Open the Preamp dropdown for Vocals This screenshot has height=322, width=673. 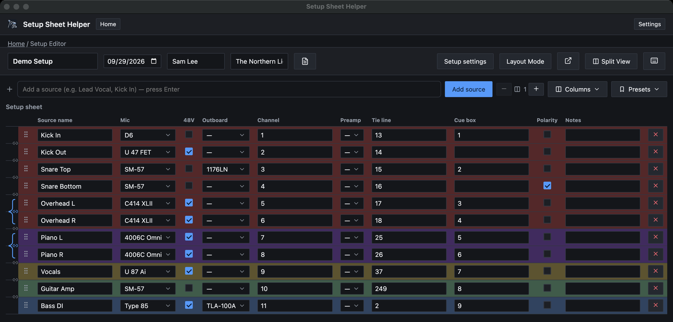click(x=352, y=272)
